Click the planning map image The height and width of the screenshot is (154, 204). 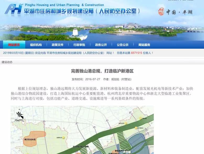[x=82, y=130]
